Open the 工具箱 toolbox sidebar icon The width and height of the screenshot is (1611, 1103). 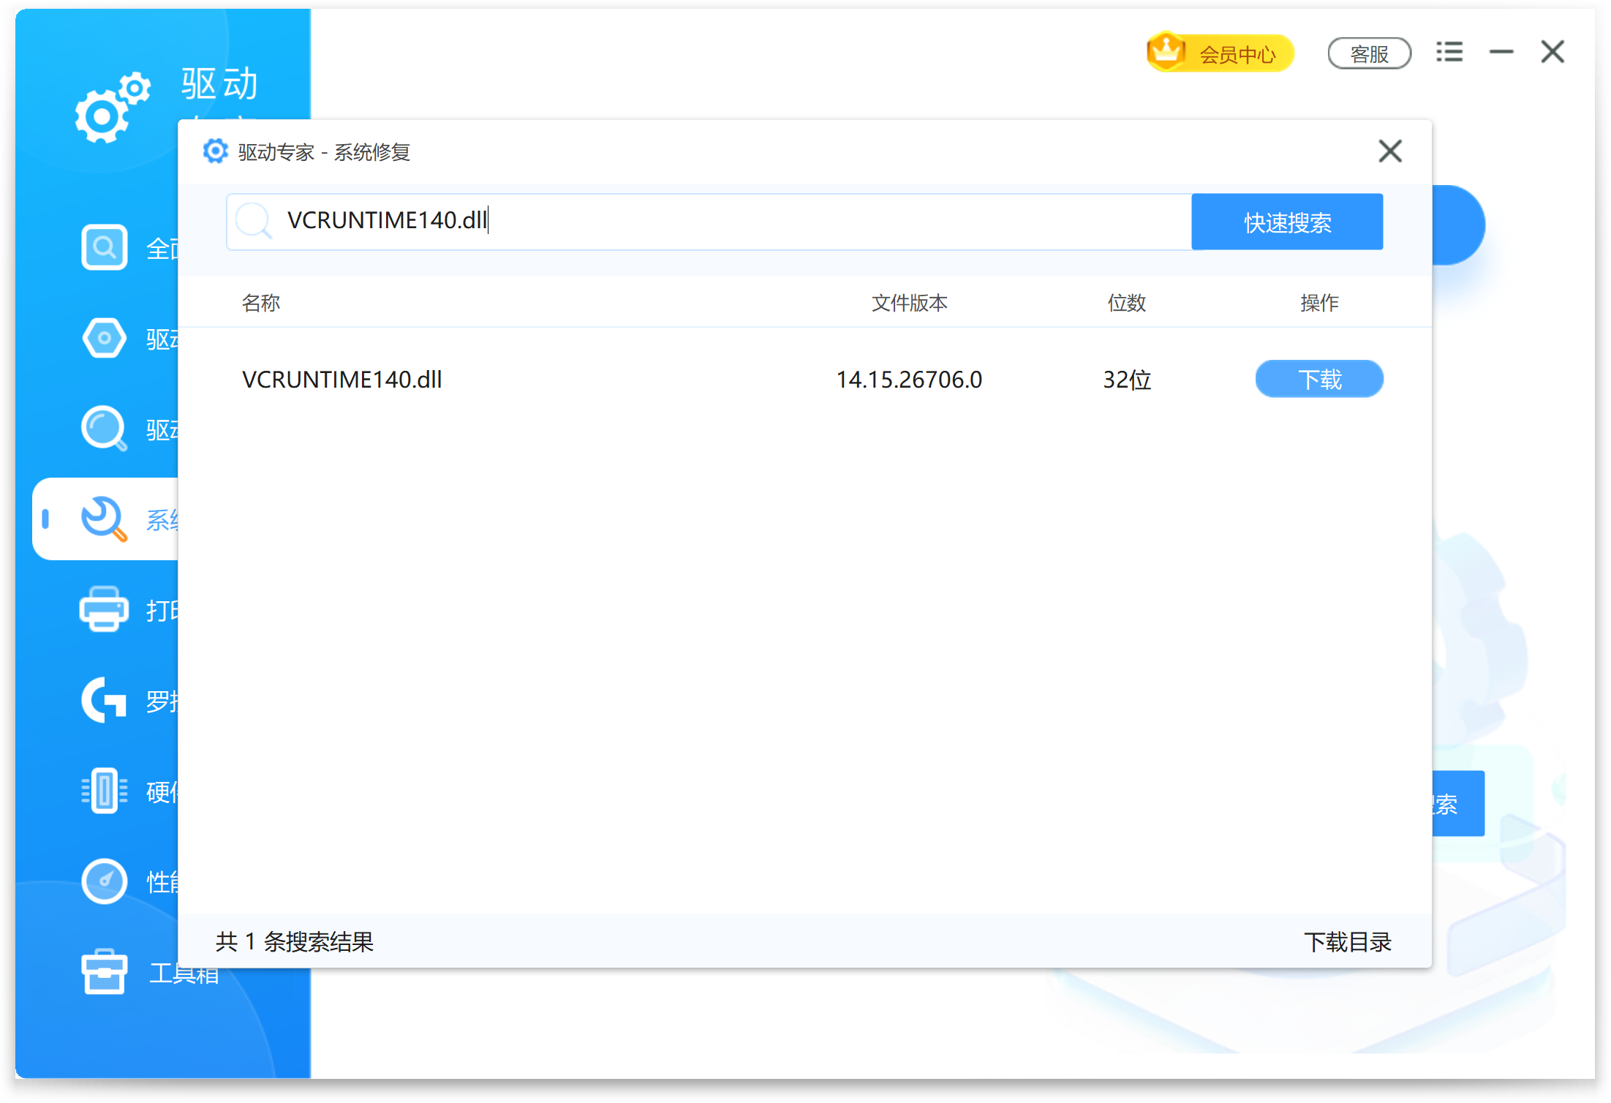pyautogui.click(x=104, y=972)
